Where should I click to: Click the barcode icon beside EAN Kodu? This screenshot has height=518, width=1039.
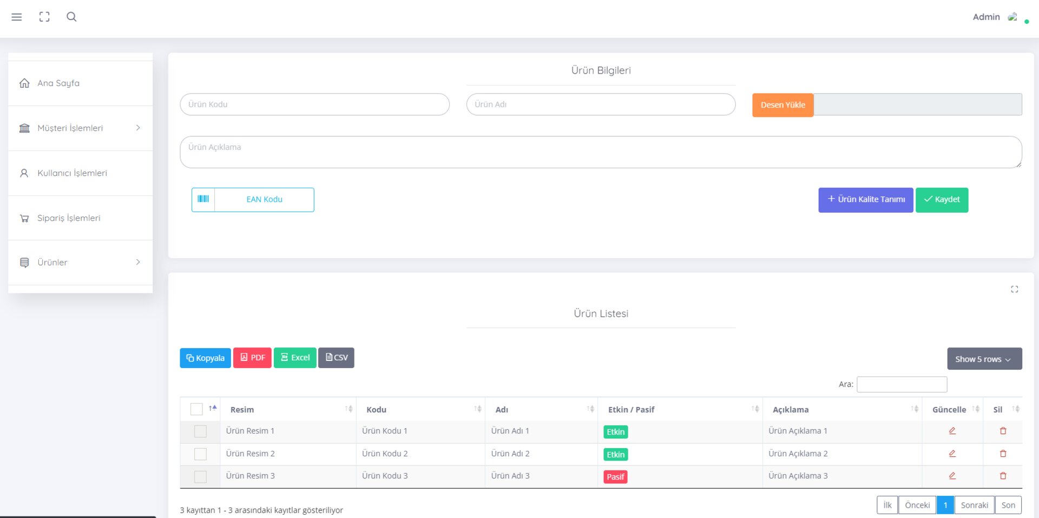(203, 199)
